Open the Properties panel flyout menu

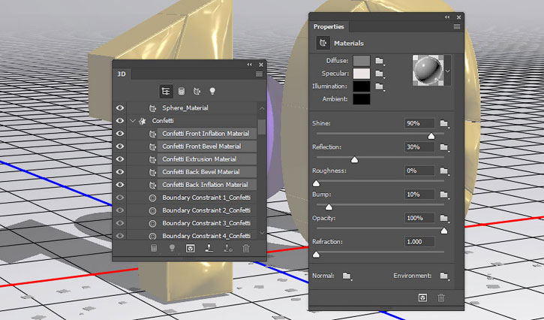(457, 27)
